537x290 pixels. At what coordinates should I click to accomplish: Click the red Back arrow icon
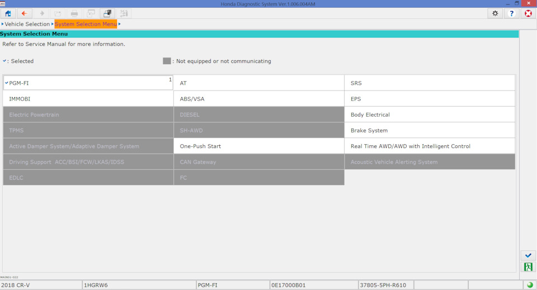(24, 13)
